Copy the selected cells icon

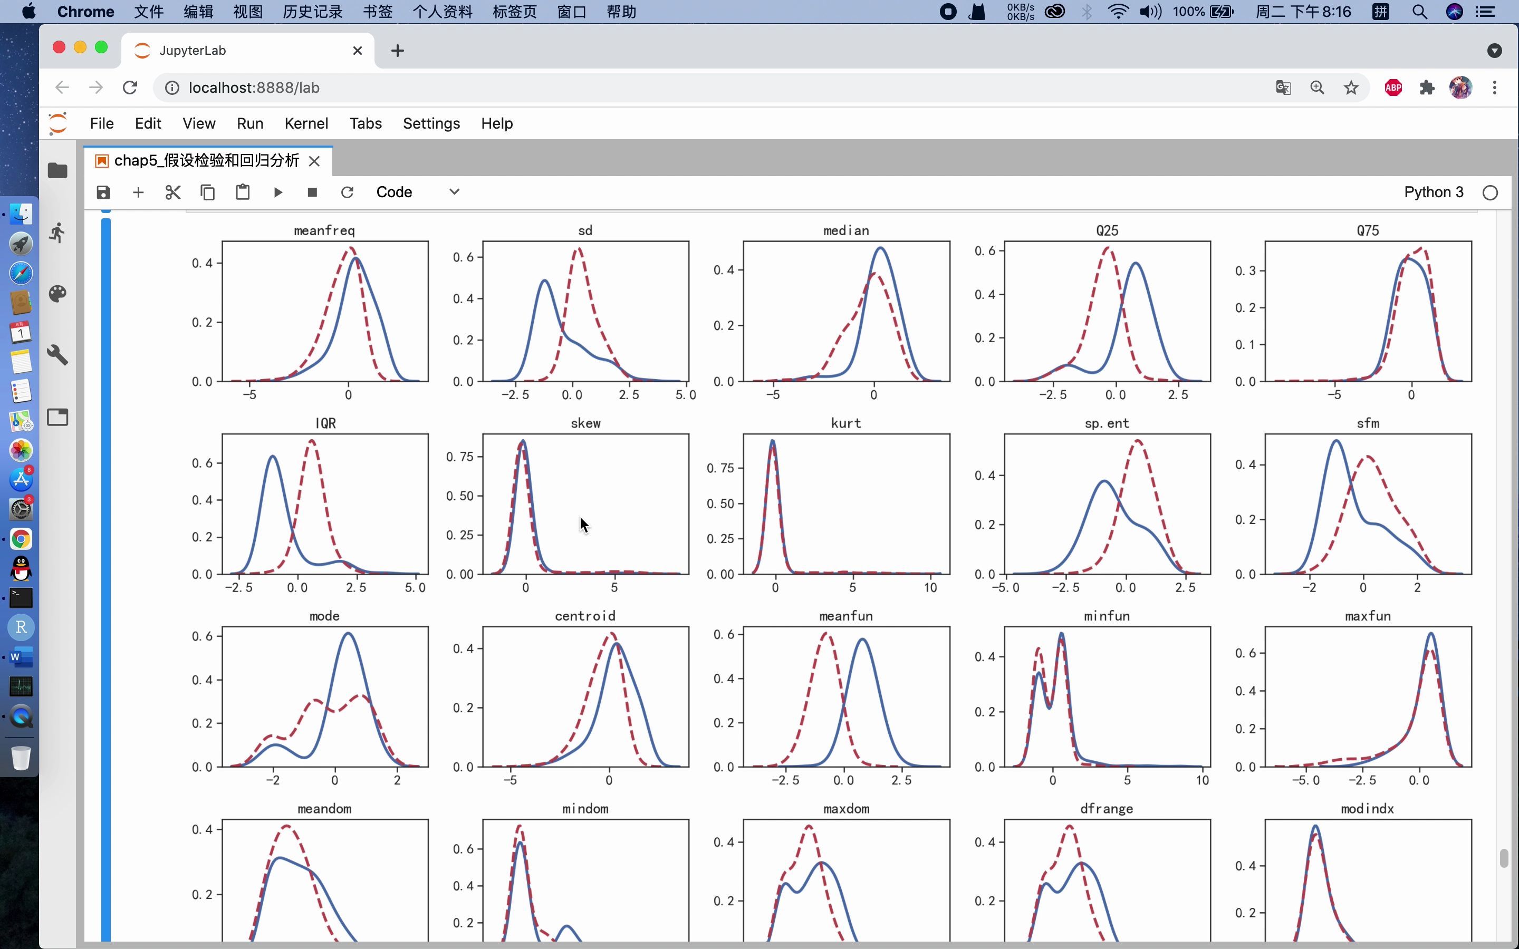(x=208, y=192)
